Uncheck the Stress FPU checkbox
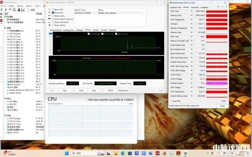Viewport: 252px width, 157px height. [53, 13]
